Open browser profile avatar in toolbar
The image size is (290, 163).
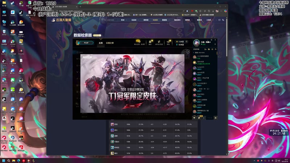coord(217,11)
